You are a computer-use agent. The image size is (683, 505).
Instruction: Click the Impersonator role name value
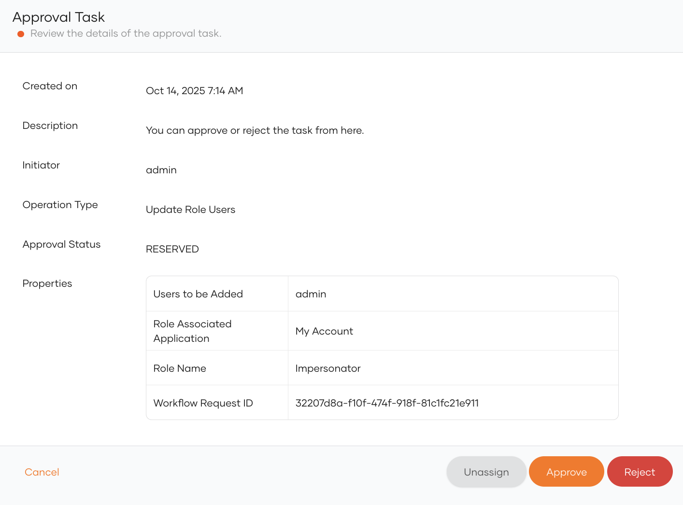pos(328,368)
